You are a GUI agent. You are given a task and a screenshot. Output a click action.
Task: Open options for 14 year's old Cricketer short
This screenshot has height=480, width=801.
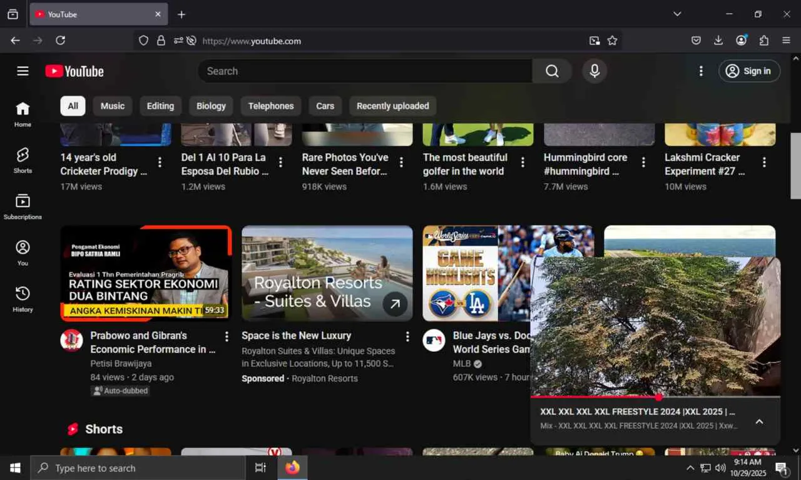pos(160,162)
